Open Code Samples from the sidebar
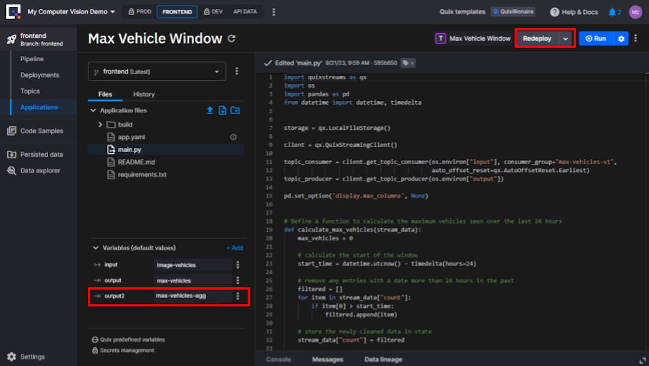Viewport: 649px width, 366px height. 42,130
